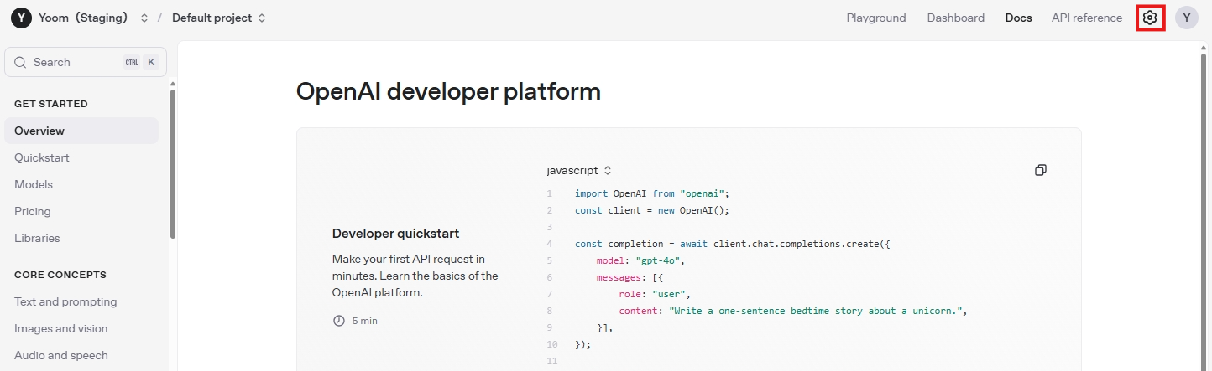Open the Default project switcher
The width and height of the screenshot is (1212, 371).
pyautogui.click(x=219, y=18)
